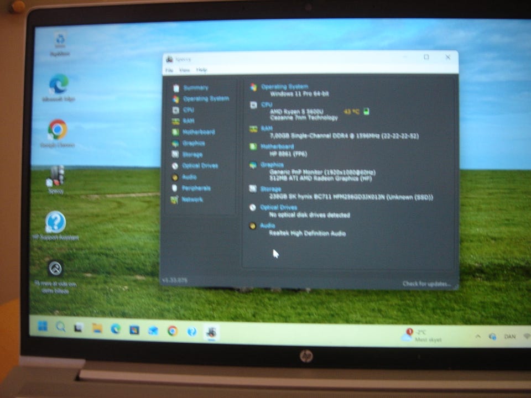Open taskbar Search
531x398 pixels.
pyautogui.click(x=61, y=327)
